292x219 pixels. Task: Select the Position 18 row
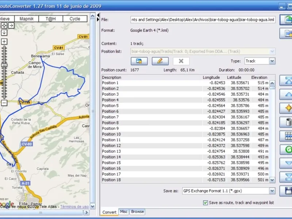pyautogui.click(x=186, y=180)
